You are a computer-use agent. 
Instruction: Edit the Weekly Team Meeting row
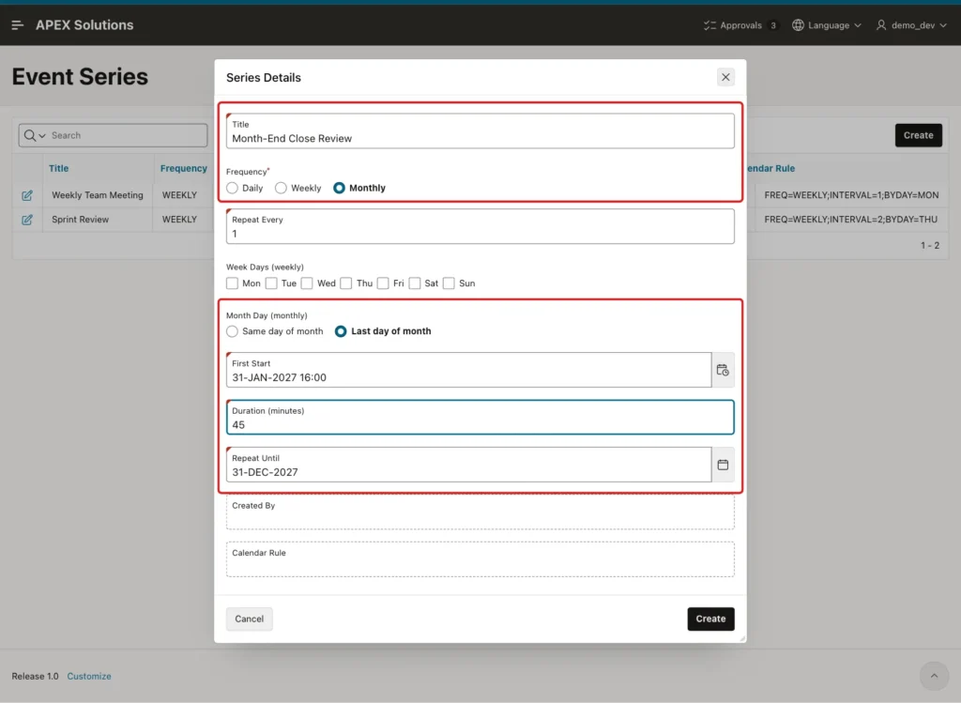point(27,195)
